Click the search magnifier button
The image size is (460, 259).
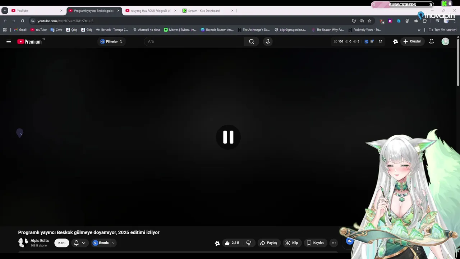(252, 41)
